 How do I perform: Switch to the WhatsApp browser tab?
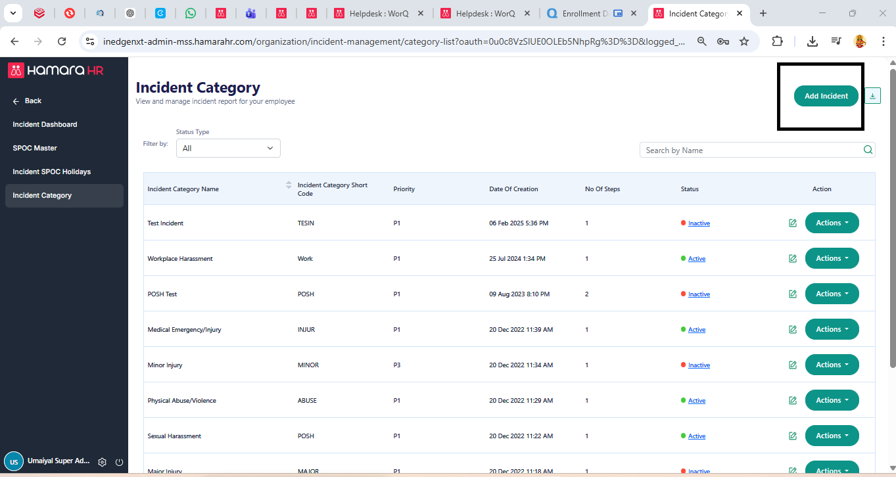coord(190,13)
